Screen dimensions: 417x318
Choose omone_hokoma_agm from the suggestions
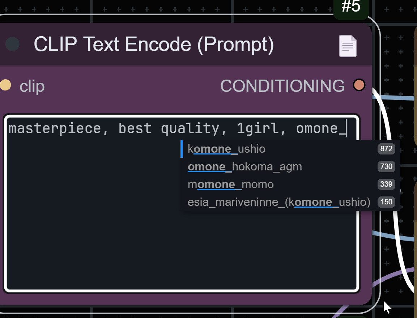(244, 167)
